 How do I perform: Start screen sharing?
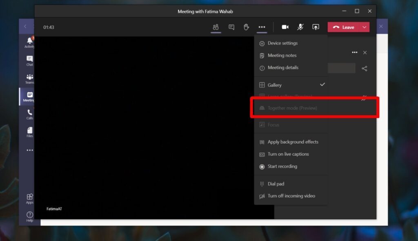(316, 27)
